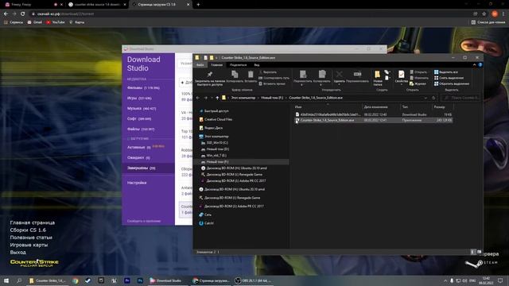
Task: Open recent locations dropdown in Explorer
Action: (212, 98)
